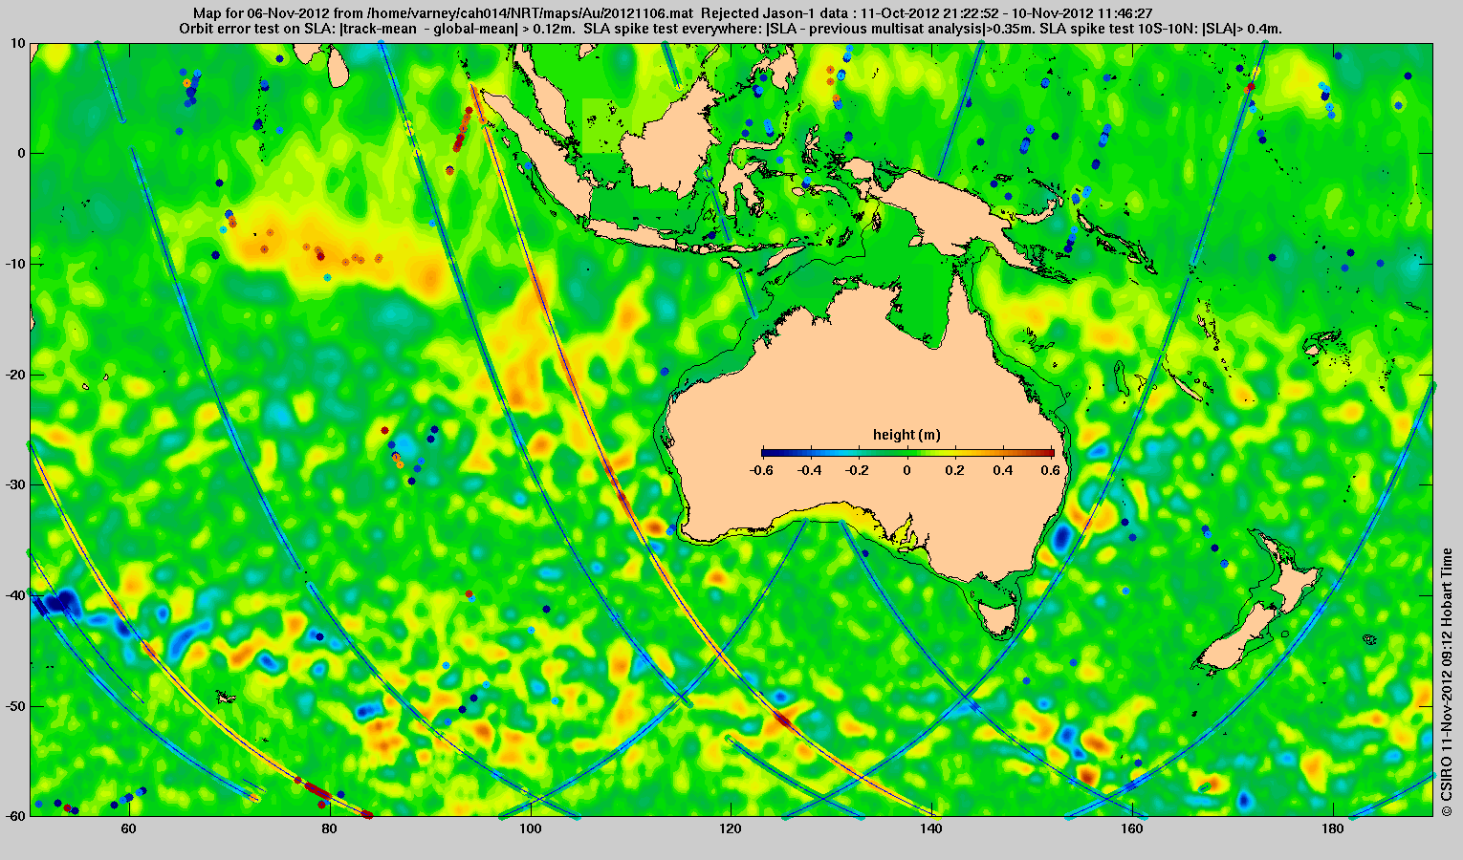
Task: Click the longitude axis label 60
Action: click(x=128, y=828)
